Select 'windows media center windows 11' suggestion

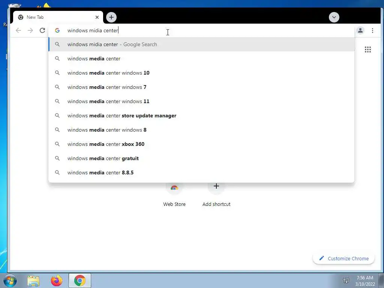pos(201,101)
